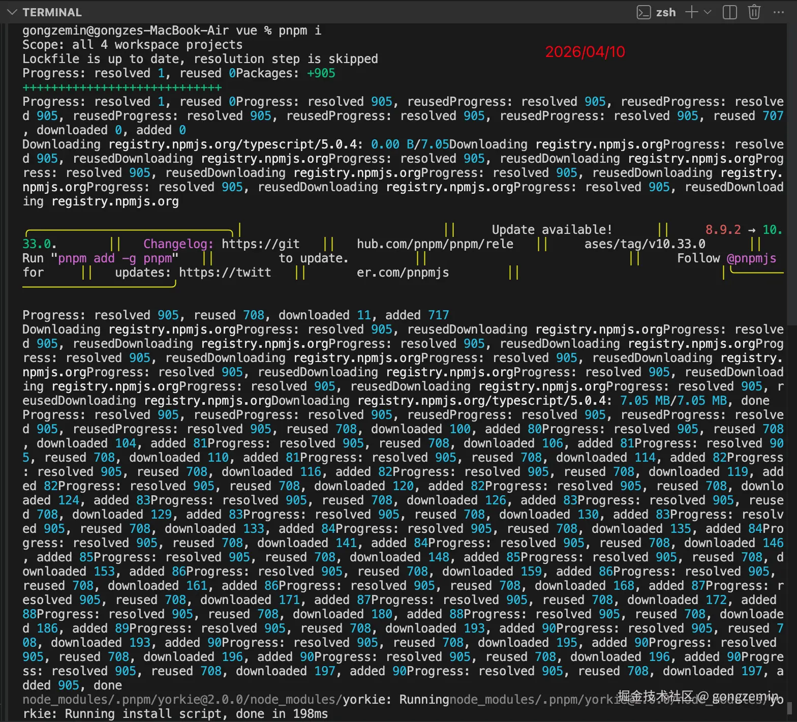Click hub.com/pnpm/pnpm/rele link fragment
Image resolution: width=797 pixels, height=722 pixels.
(435, 244)
